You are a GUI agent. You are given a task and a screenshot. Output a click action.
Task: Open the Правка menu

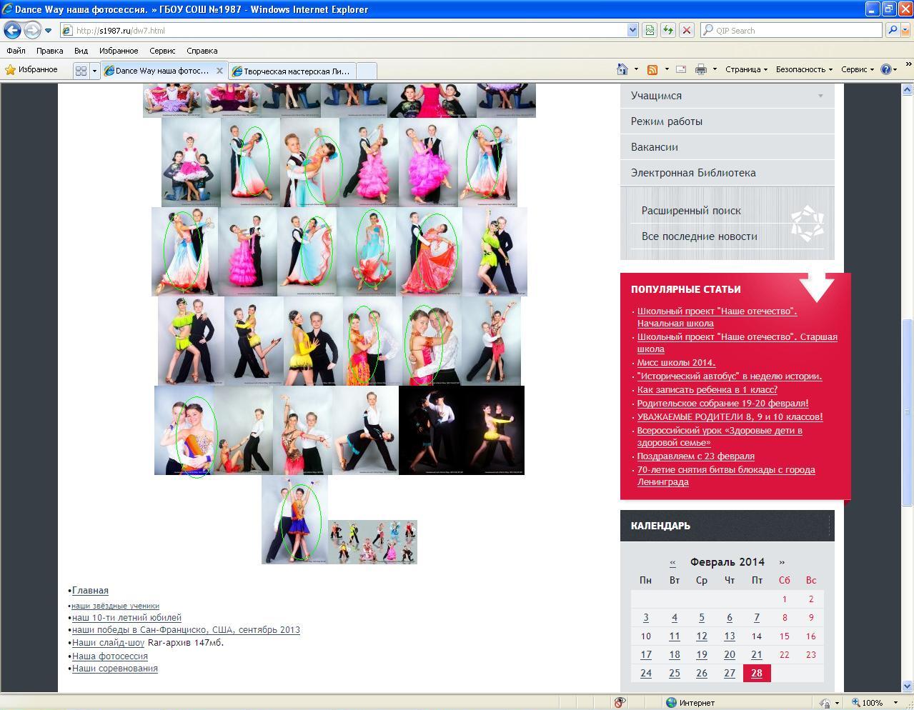50,51
